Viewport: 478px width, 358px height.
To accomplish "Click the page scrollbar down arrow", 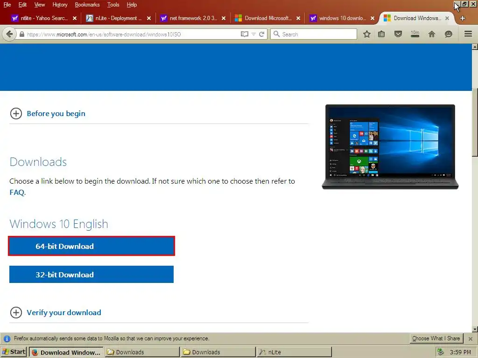I will [475, 329].
